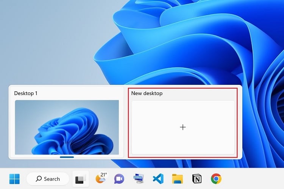The width and height of the screenshot is (284, 189).
Task: Open the Windows Start menu
Action: click(x=14, y=179)
